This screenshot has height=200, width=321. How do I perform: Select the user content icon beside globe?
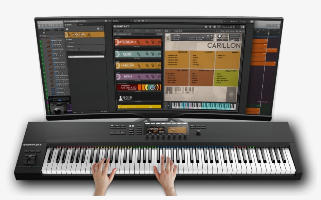point(101,29)
